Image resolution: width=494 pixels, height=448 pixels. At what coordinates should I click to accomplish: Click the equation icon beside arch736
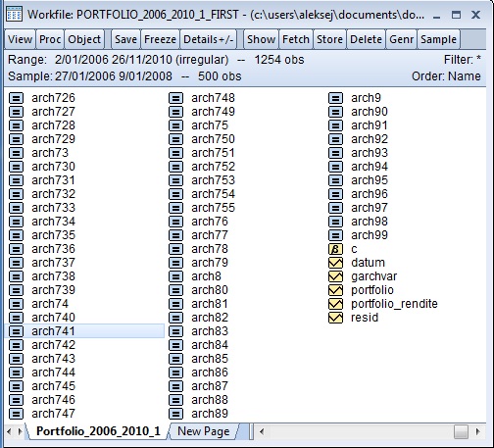point(16,249)
